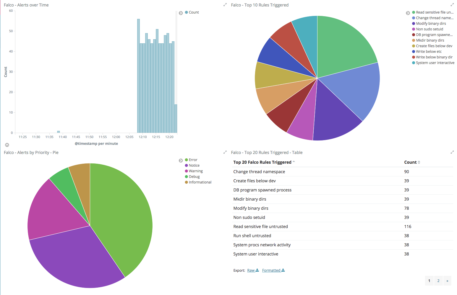Image resolution: width=457 pixels, height=295 pixels.
Task: Open current page 1 of table pagination
Action: (429, 281)
